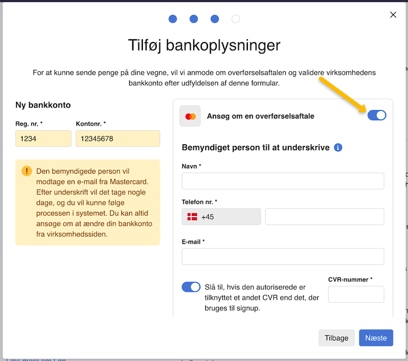
Task: Click the Tilbage button
Action: (x=337, y=338)
